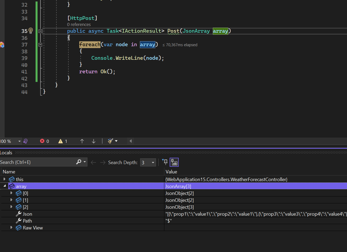Click the Raw View cube icon
The height and width of the screenshot is (252, 347).
click(19, 228)
